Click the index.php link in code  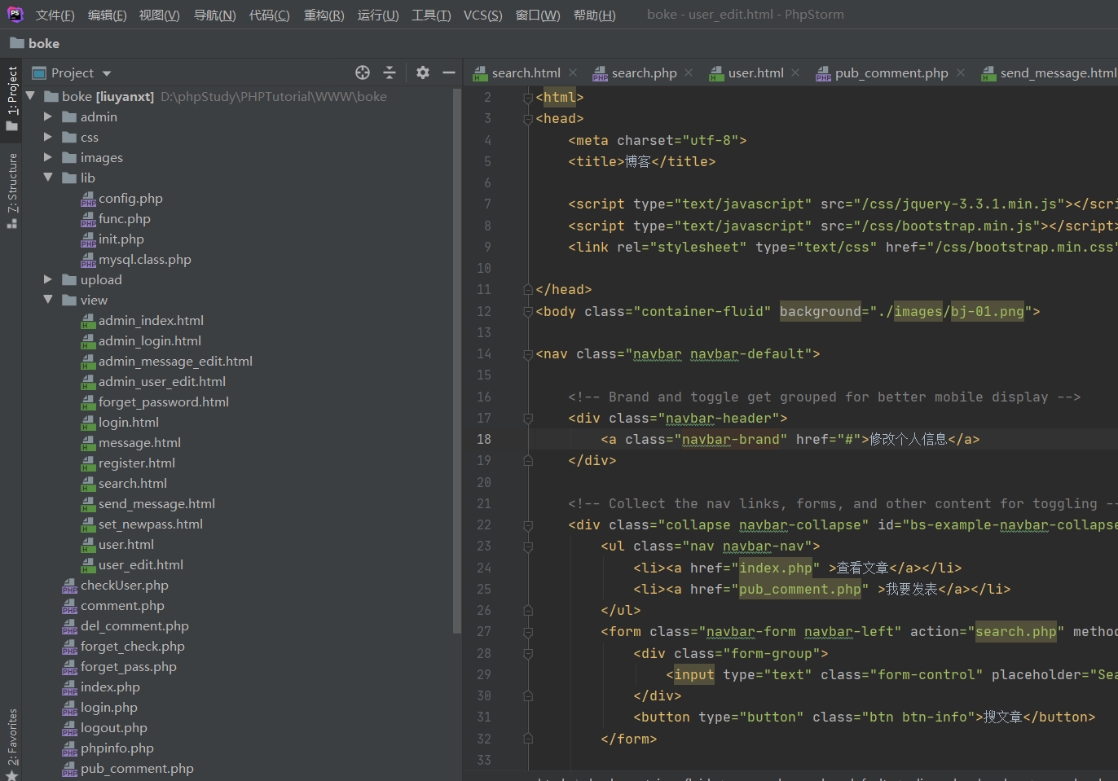pyautogui.click(x=776, y=568)
